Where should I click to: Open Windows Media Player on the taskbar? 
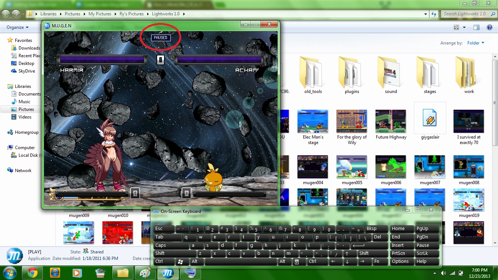click(77, 273)
